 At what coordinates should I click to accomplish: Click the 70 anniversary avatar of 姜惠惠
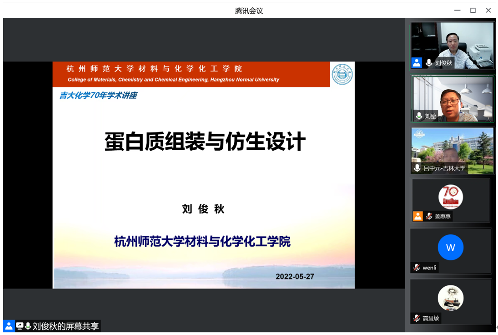click(x=450, y=197)
